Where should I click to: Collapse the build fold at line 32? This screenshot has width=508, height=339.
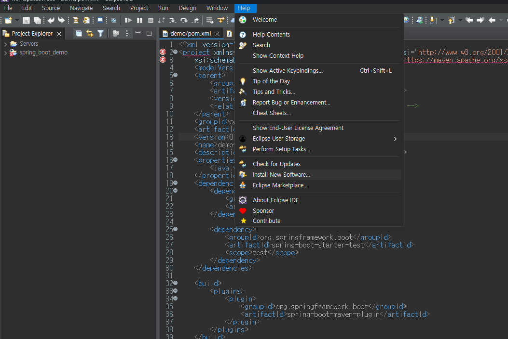(x=176, y=283)
